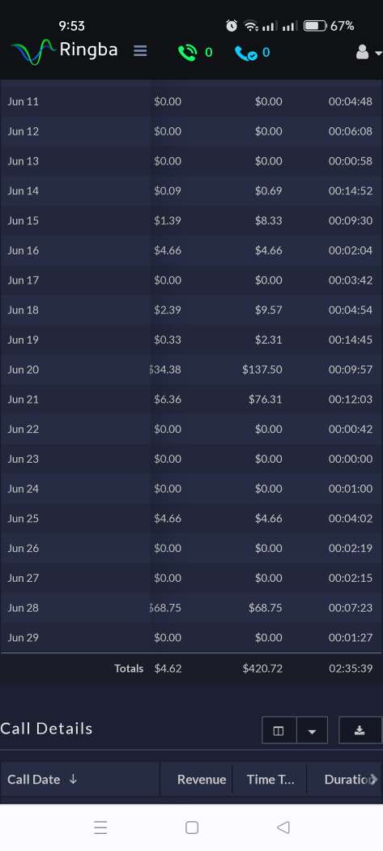The width and height of the screenshot is (383, 851).
Task: Click the right chevron past Duration column
Action: (374, 780)
